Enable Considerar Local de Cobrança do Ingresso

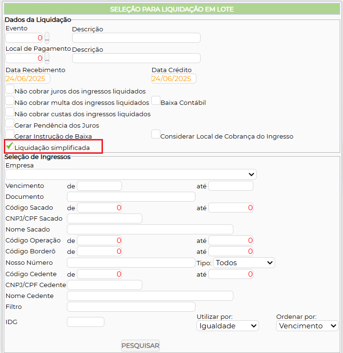[156, 134]
